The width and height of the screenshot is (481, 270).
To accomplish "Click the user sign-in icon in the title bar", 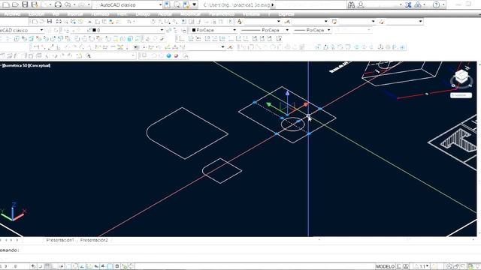I will [x=361, y=4].
